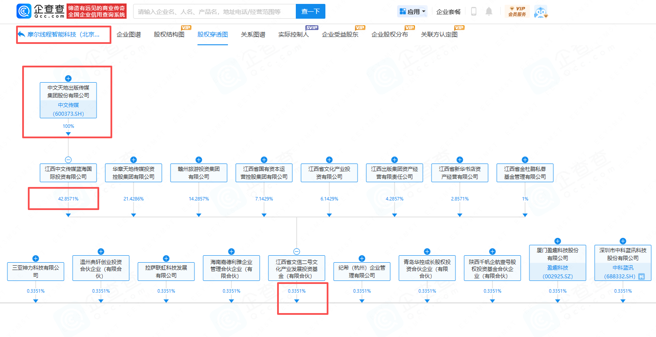Expand 江西出版集团资产经营 node
This screenshot has width=656, height=337.
coord(395,160)
